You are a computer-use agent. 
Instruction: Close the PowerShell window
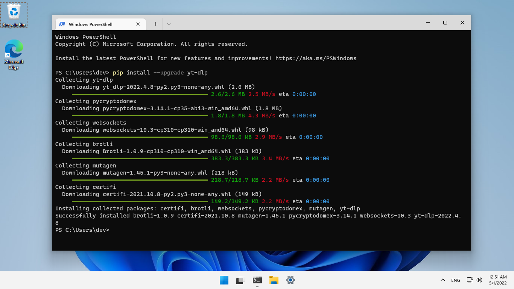click(462, 23)
